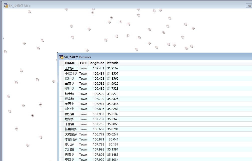Click the latitude column header
Viewport: 252px width, 161px height.
point(113,63)
